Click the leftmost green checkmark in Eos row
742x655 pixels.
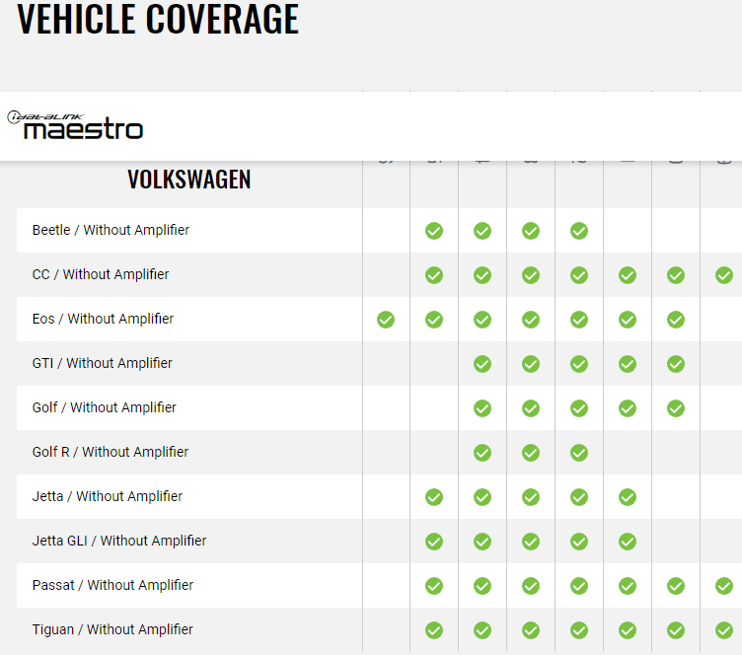tap(386, 320)
